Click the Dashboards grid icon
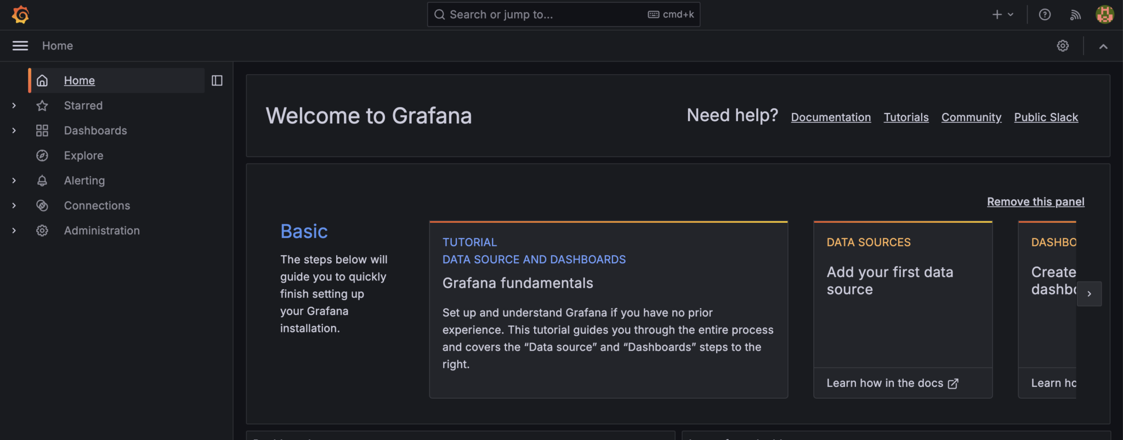This screenshot has width=1123, height=440. coord(42,131)
